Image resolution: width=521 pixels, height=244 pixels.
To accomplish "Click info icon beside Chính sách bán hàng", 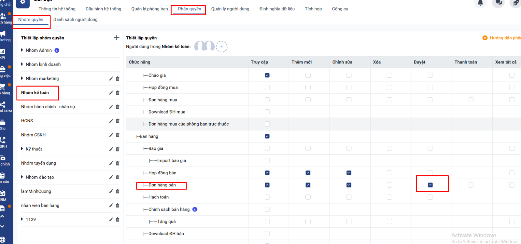I will coord(195,210).
